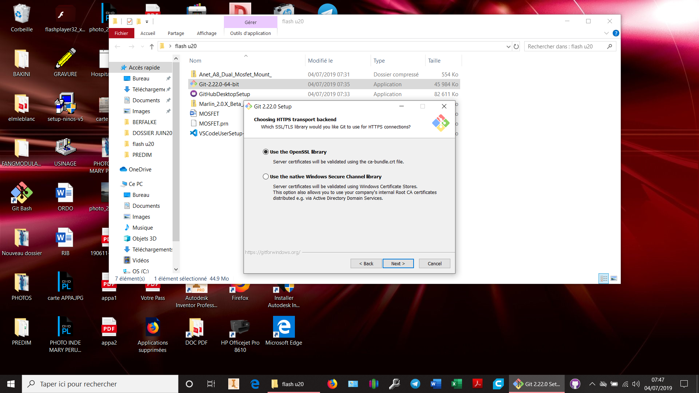Open Git Bash desktop shortcut
Screen dimensions: 699x393
click(21, 196)
